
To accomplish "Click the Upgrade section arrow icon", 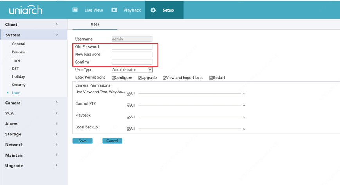I will (56, 165).
